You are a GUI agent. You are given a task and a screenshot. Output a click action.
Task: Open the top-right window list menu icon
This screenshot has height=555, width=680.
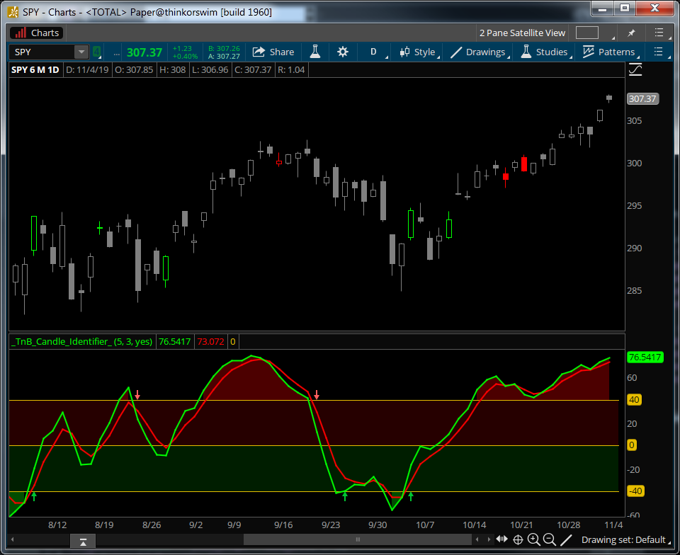click(659, 33)
